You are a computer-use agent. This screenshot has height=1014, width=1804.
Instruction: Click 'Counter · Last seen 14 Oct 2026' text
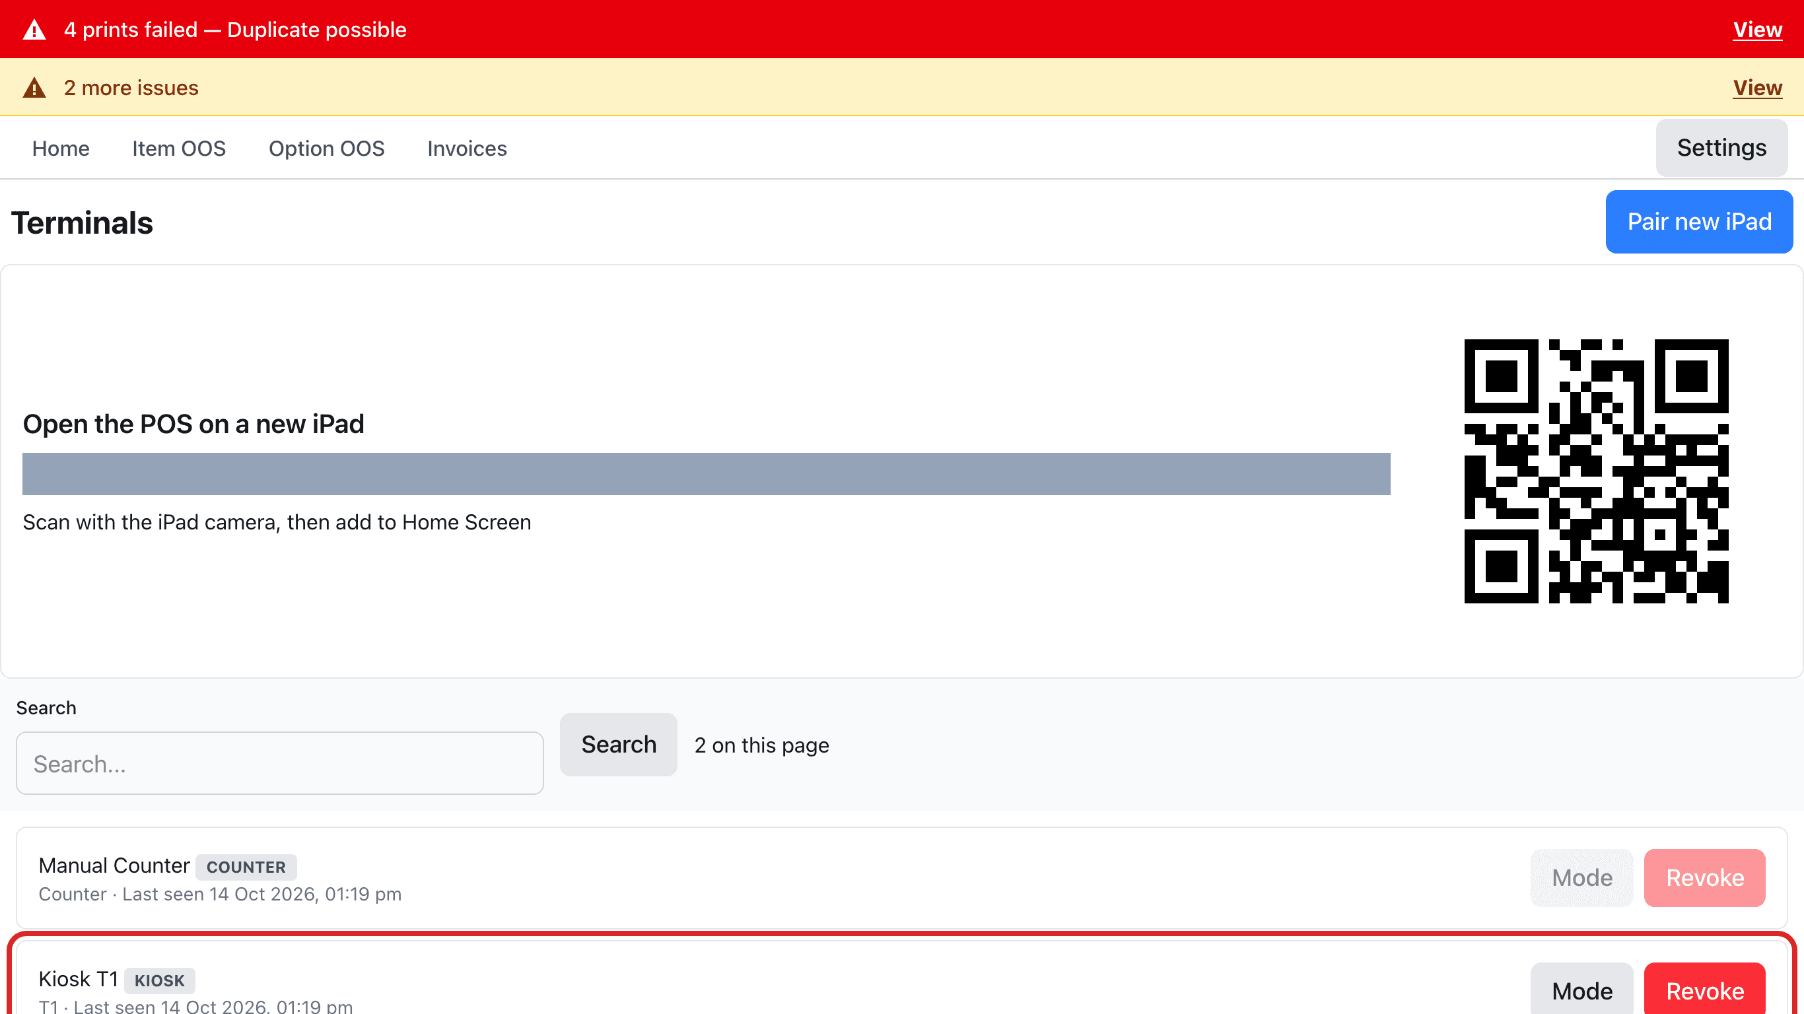pos(220,895)
